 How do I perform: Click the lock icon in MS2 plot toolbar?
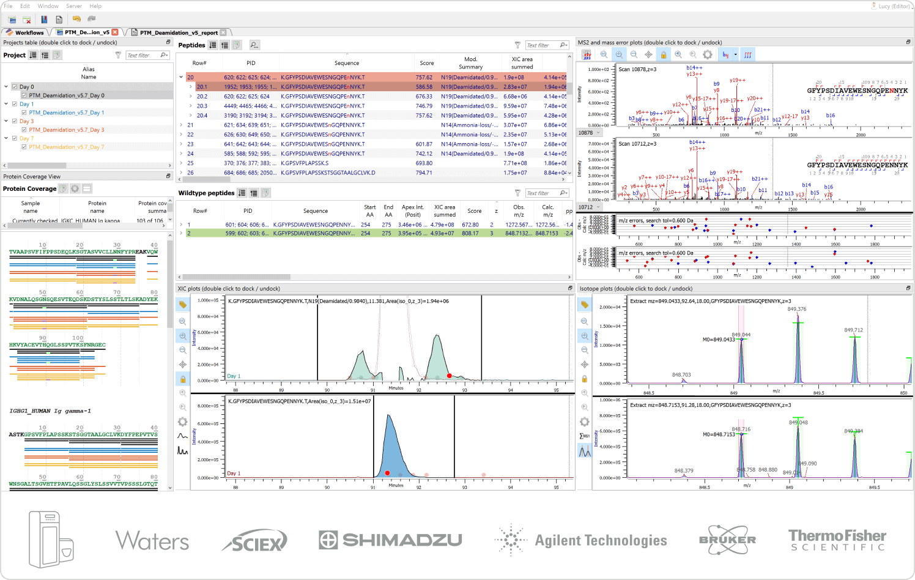click(x=663, y=54)
